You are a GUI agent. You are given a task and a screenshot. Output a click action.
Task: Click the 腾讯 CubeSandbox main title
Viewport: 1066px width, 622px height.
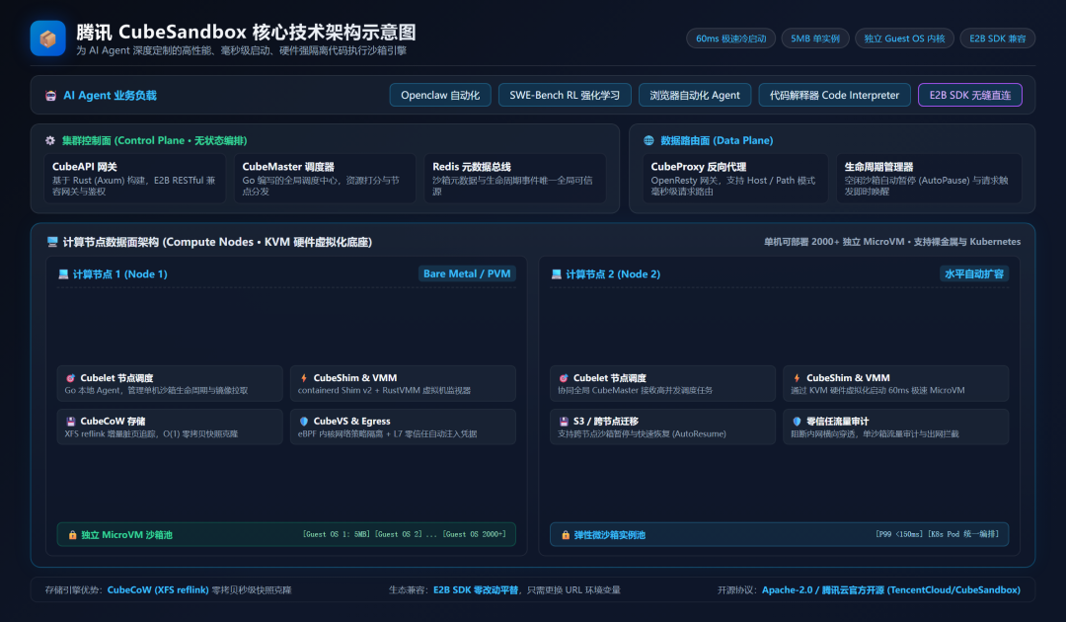[246, 32]
